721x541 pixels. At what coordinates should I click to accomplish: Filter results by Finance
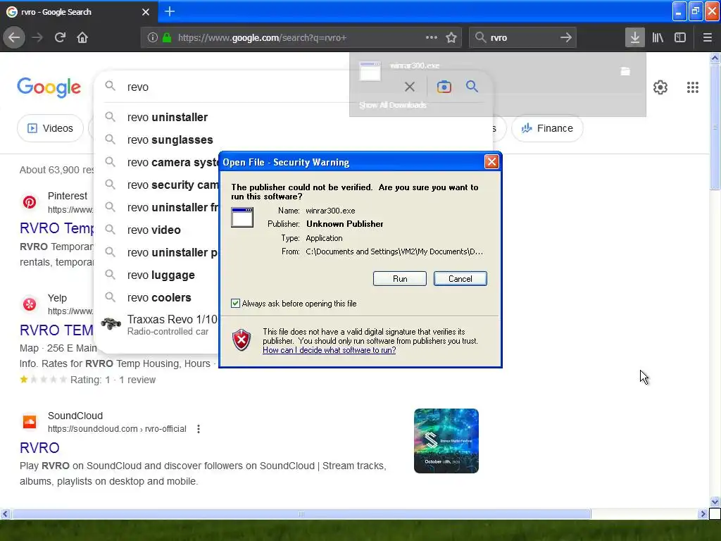(547, 128)
